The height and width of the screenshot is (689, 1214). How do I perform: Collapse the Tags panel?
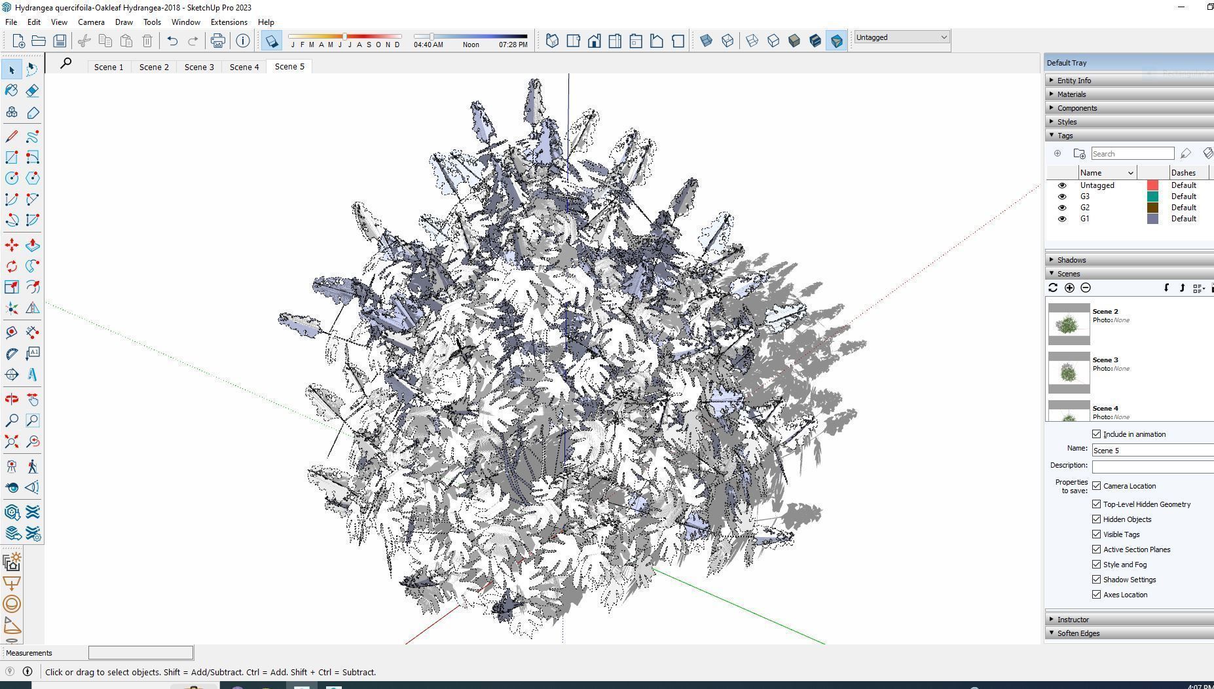1130,136
